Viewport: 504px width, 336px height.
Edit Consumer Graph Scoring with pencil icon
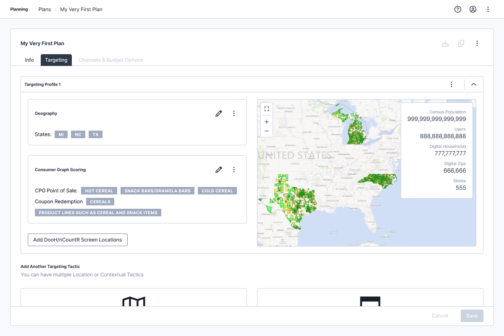218,170
